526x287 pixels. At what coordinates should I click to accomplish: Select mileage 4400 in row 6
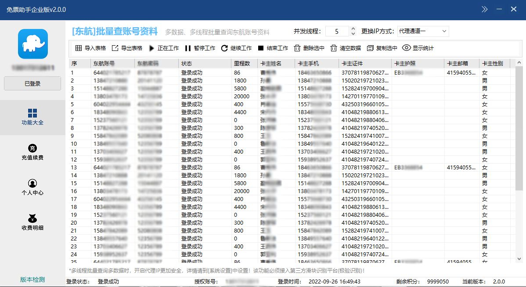(x=240, y=112)
